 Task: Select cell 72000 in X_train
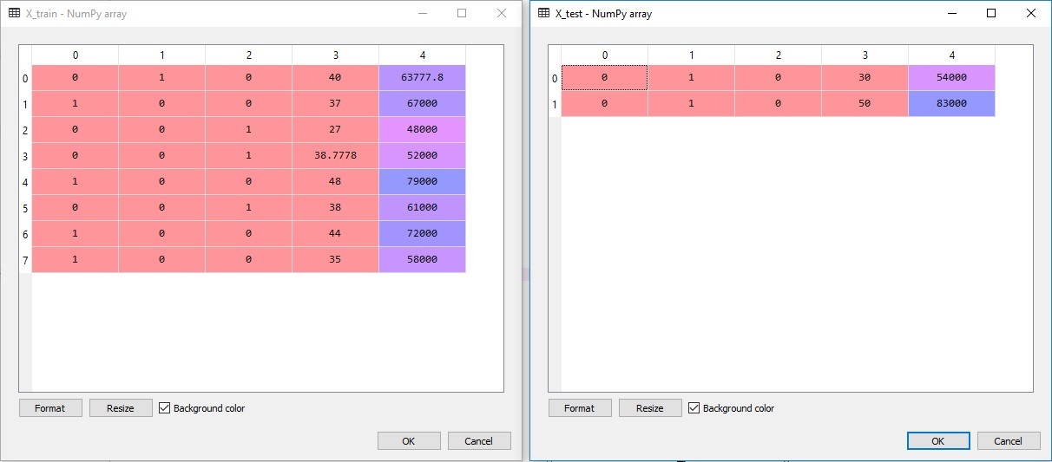click(x=422, y=233)
